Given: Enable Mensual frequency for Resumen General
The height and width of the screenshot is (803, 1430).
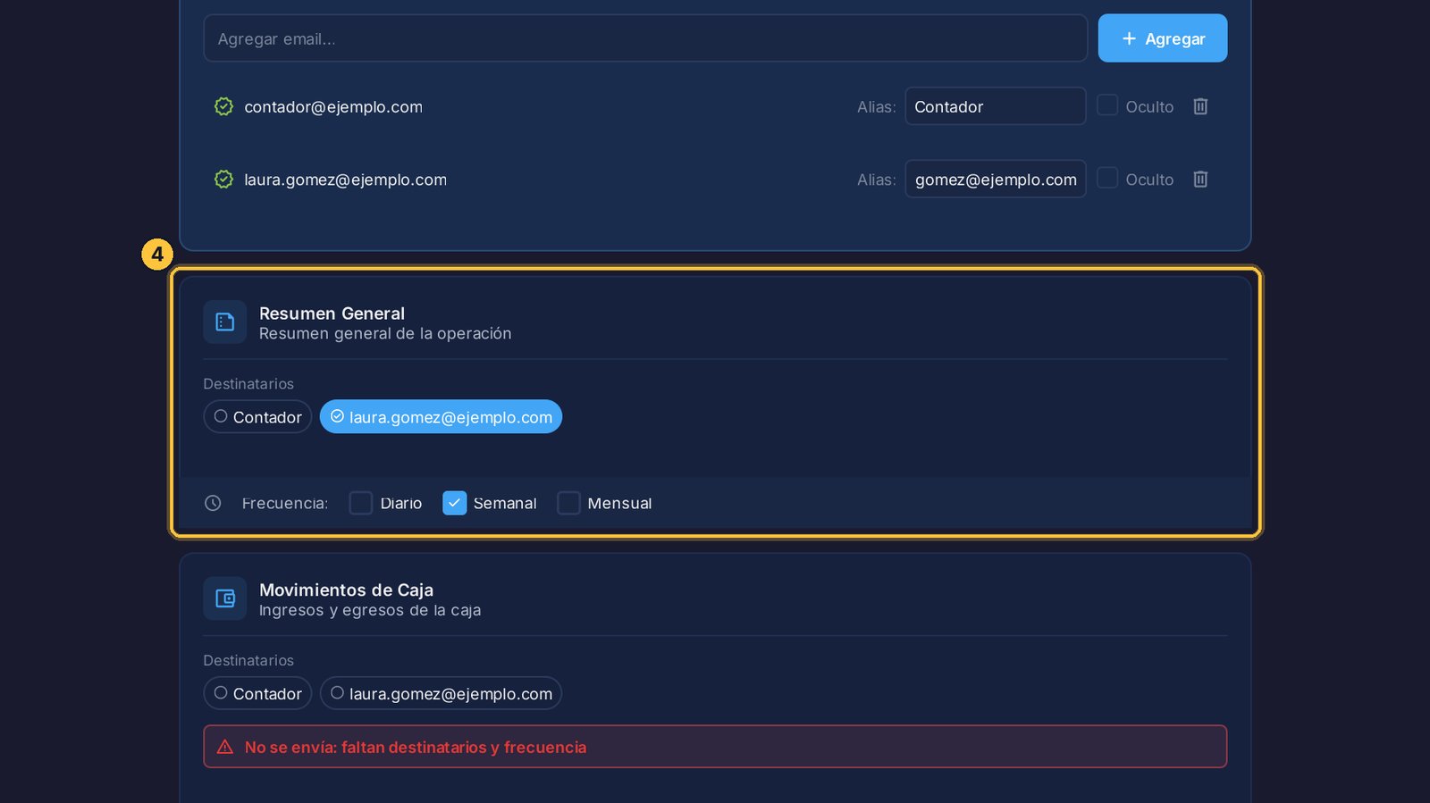Looking at the screenshot, I should click(569, 503).
